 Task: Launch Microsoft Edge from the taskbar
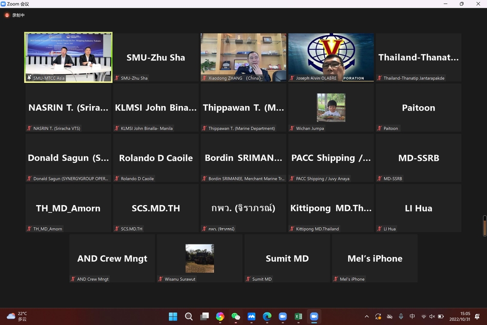[267, 317]
